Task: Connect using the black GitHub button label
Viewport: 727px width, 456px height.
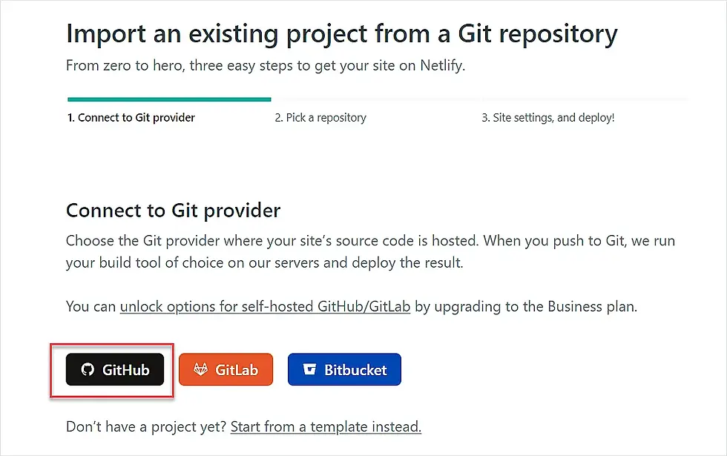Action: 125,370
